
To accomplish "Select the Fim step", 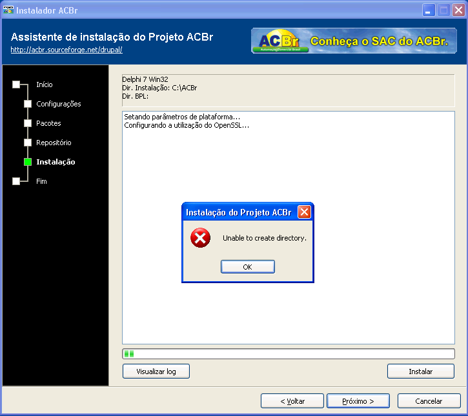I will pos(41,181).
